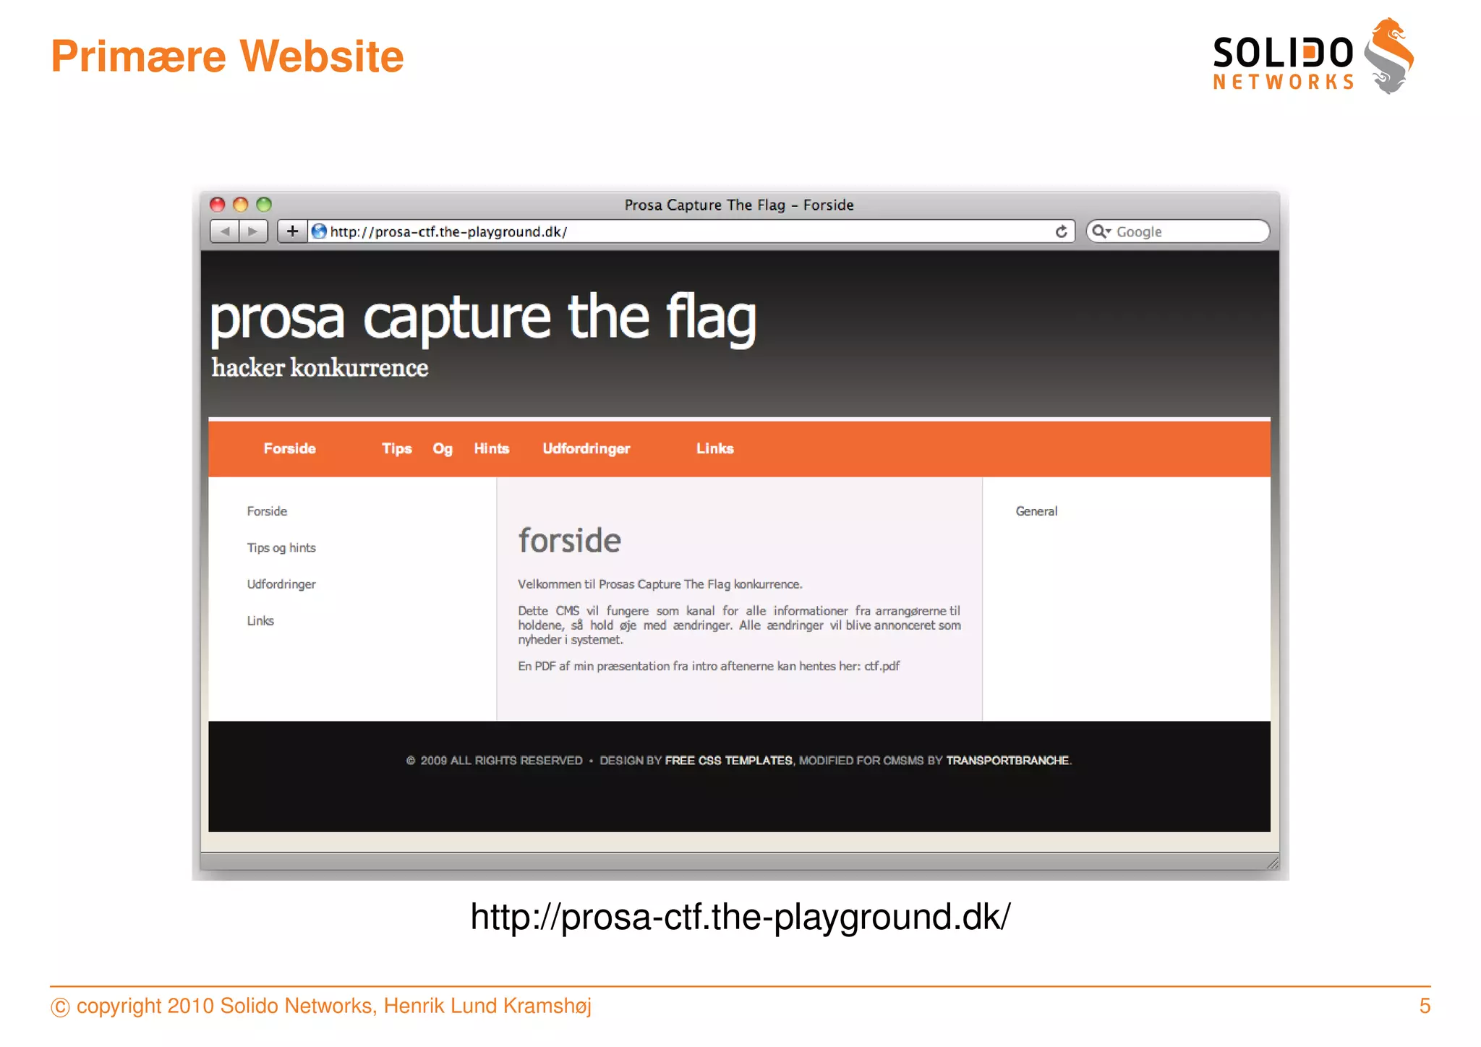Click the 2009 ALL RIGHTS RESERVED footer text
Screen dimensions: 1481x1047
click(495, 761)
